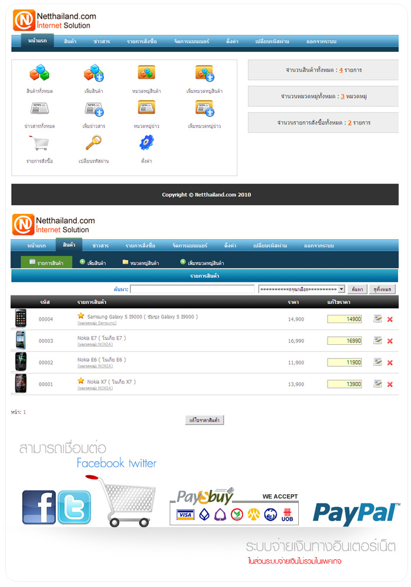Click the Facebook logo icon
This screenshot has width=411, height=587.
click(39, 507)
